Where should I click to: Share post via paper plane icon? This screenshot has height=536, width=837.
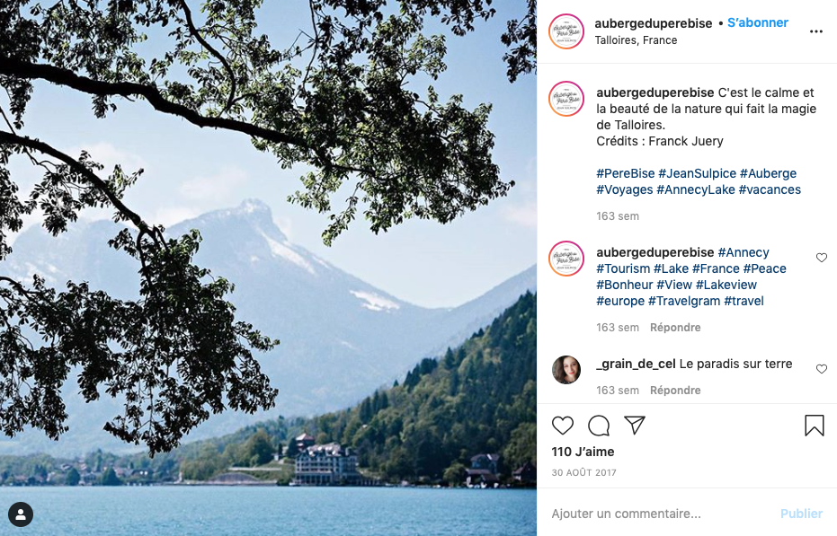click(635, 425)
